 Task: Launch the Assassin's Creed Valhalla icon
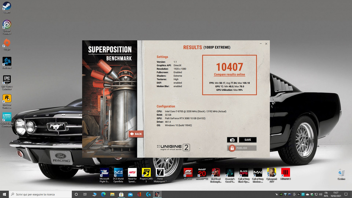pos(230,175)
